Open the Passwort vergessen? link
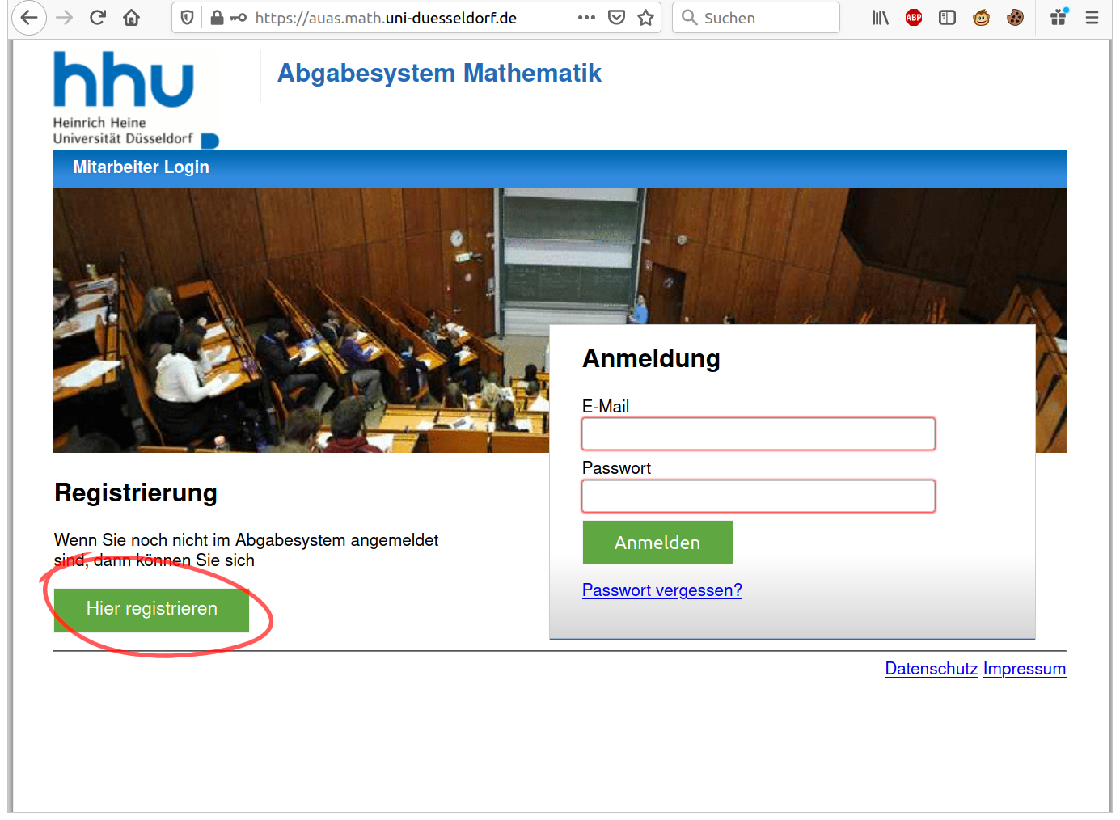The height and width of the screenshot is (820, 1120). click(x=662, y=590)
